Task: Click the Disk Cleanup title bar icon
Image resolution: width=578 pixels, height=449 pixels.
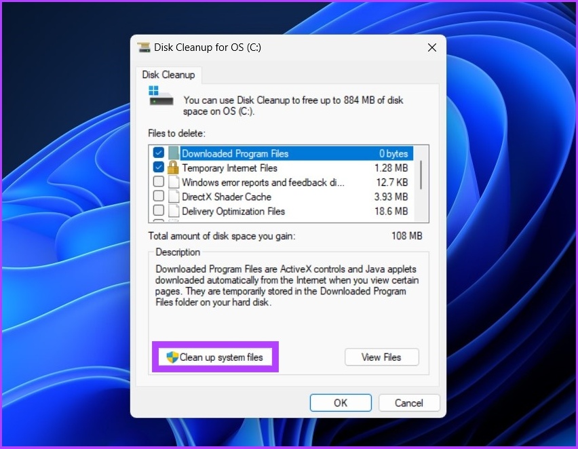Action: (x=144, y=47)
